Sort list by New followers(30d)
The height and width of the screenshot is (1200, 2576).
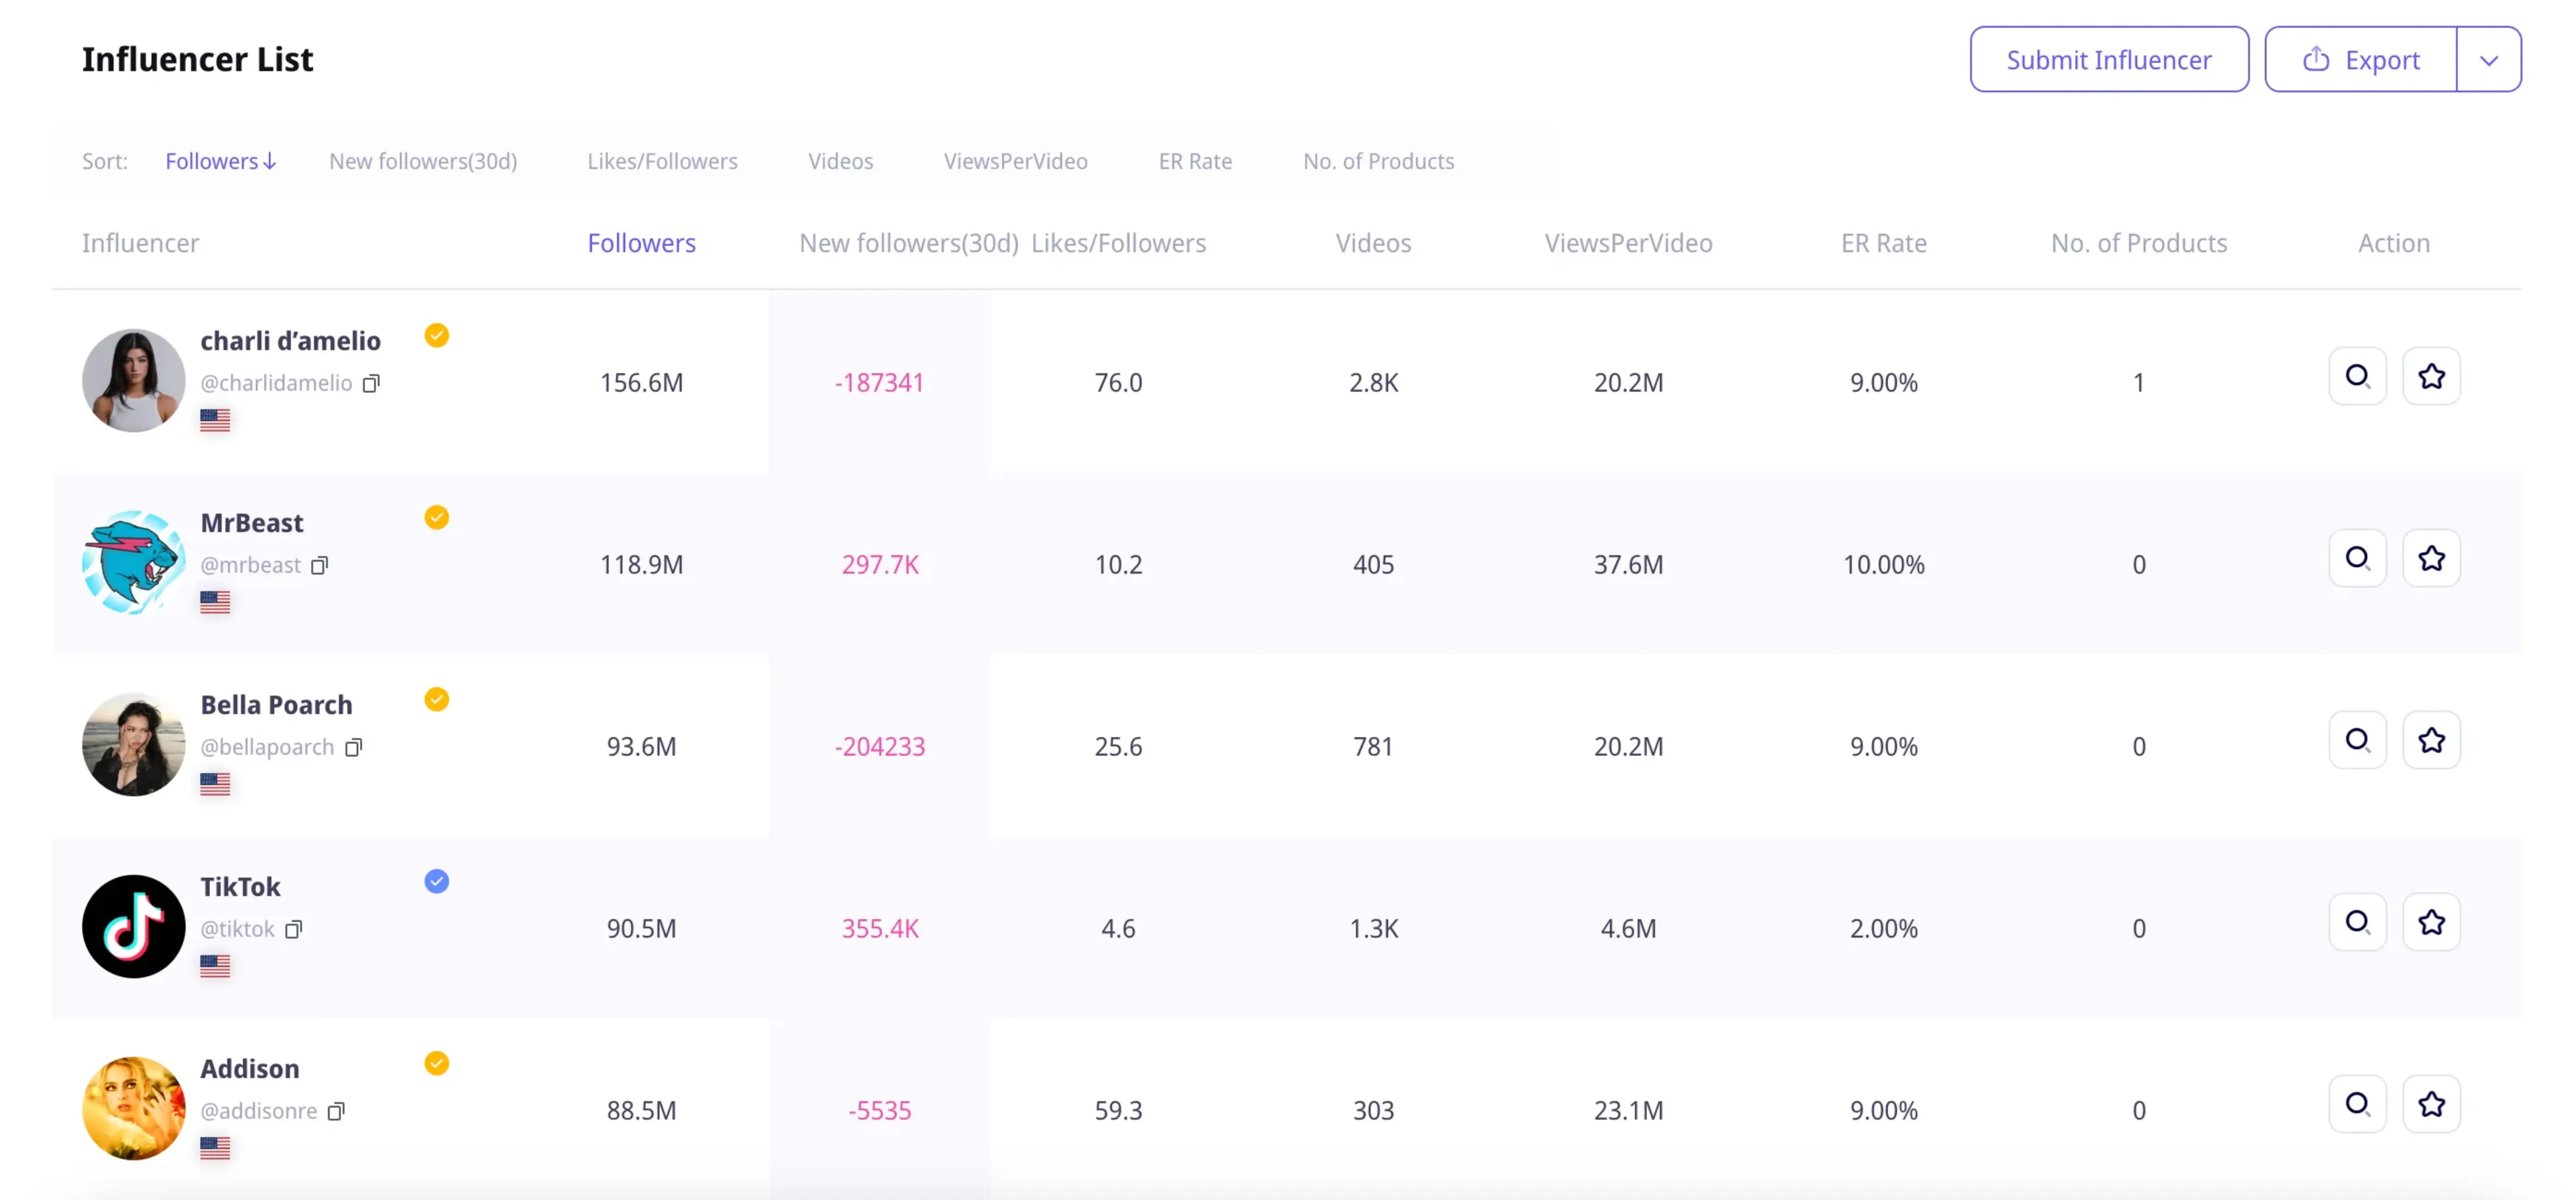422,161
